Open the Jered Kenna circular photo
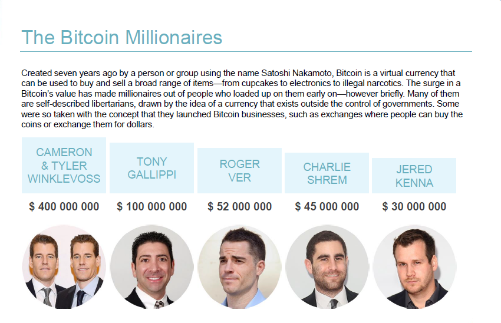The image size is (501, 323). point(414,267)
